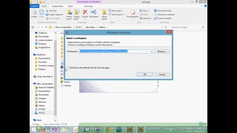Click the Eclipse icon in Workspace Launcher title bar
This screenshot has width=237, height=133.
(x=67, y=33)
